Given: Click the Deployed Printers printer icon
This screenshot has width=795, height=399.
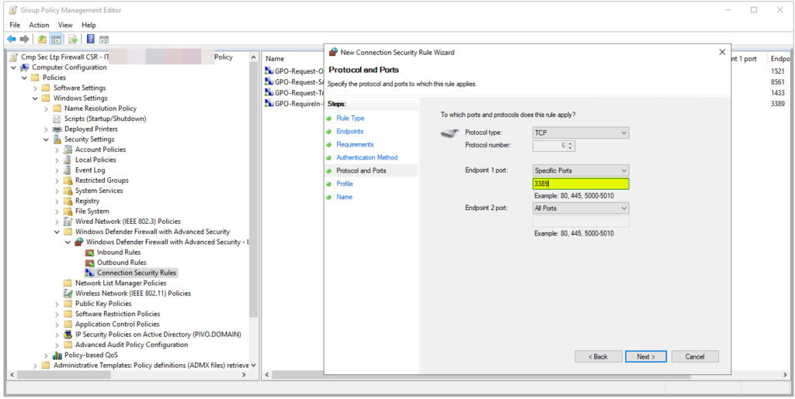Looking at the screenshot, I should [x=57, y=129].
